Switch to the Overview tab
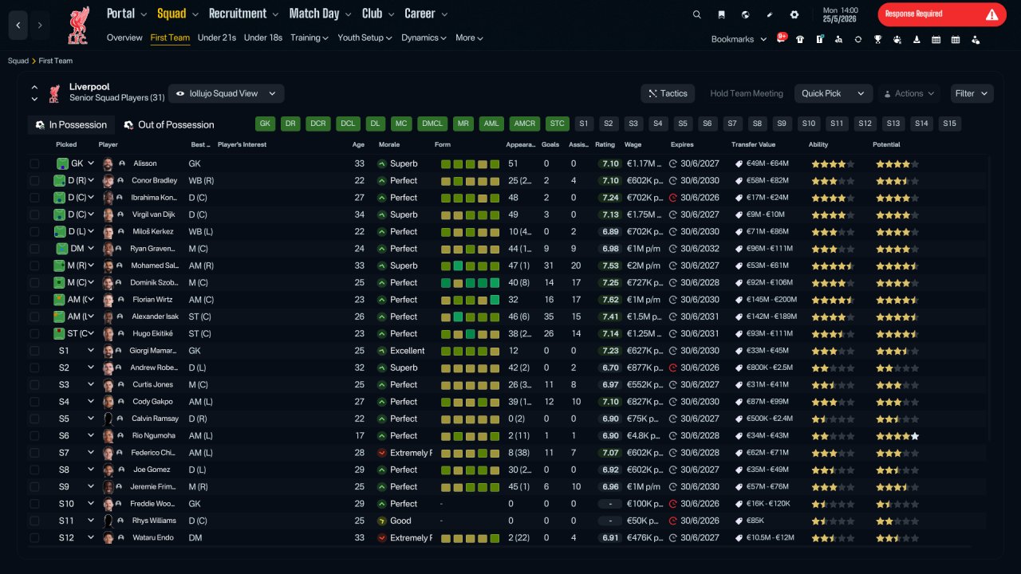The height and width of the screenshot is (574, 1021). click(124, 37)
